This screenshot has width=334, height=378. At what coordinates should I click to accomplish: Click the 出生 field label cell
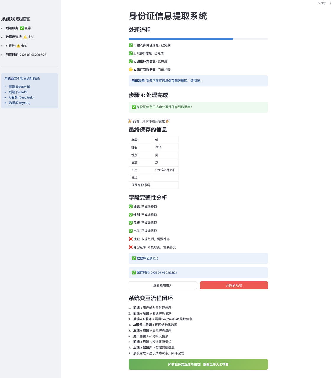point(141,170)
